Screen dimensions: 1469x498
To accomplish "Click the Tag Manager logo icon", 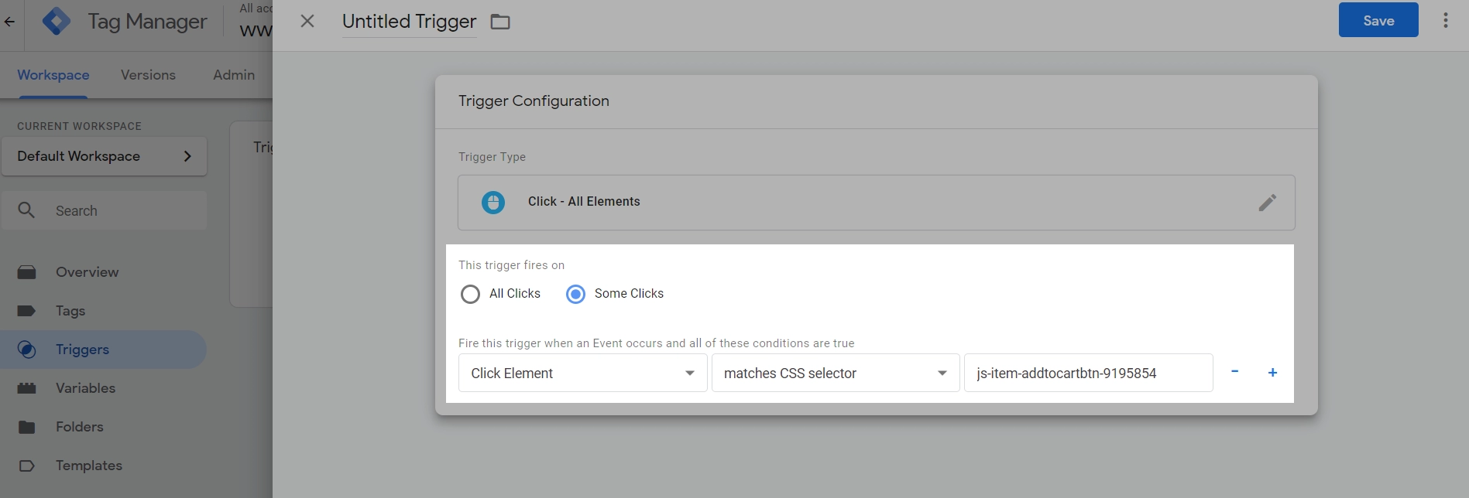I will (57, 21).
